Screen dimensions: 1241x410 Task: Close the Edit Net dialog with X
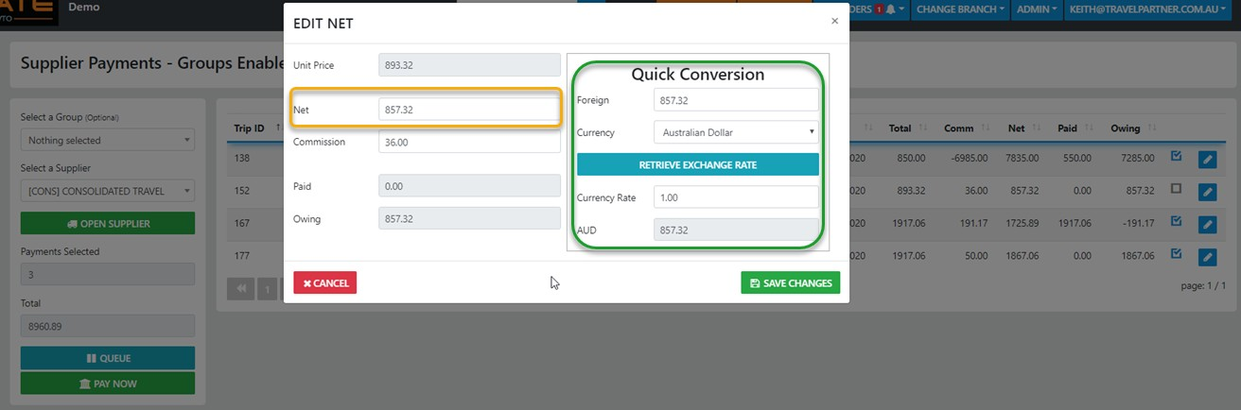tap(834, 21)
